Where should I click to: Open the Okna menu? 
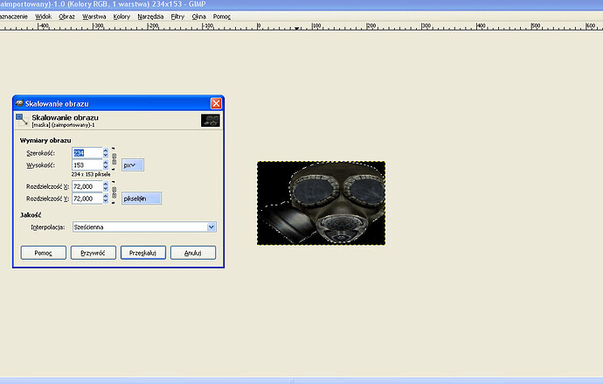(199, 17)
